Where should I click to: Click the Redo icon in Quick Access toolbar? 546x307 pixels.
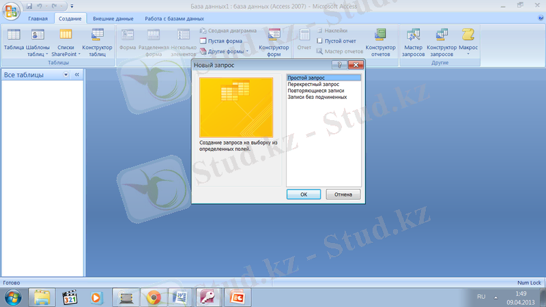pos(55,6)
